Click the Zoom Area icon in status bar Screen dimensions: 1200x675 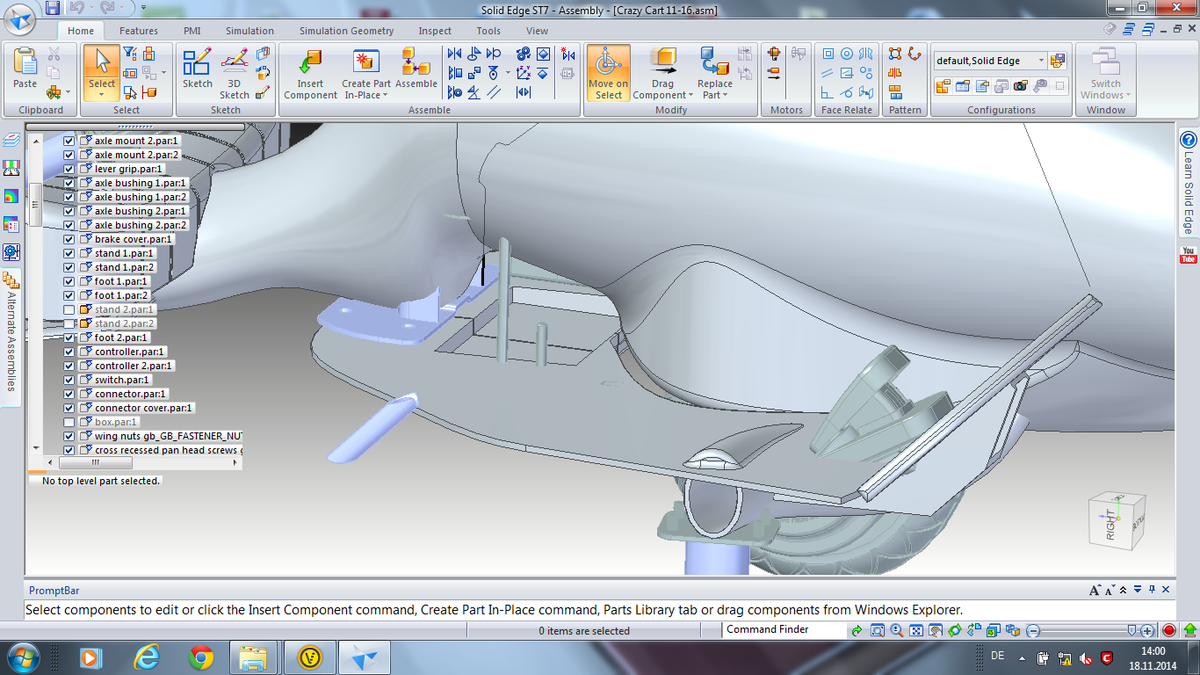pos(877,630)
